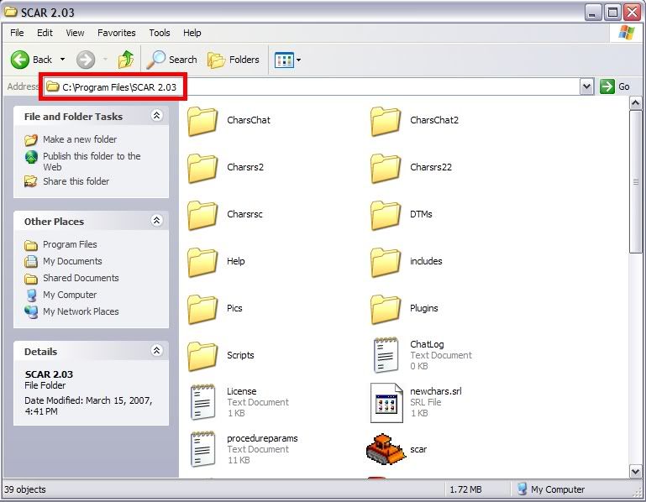This screenshot has width=646, height=502.
Task: Open the Plugins folder
Action: click(386, 308)
